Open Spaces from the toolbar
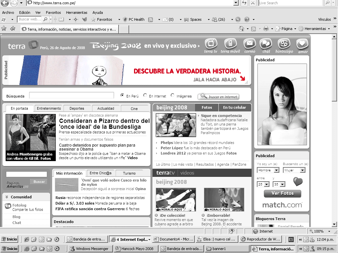 [x=193, y=19]
